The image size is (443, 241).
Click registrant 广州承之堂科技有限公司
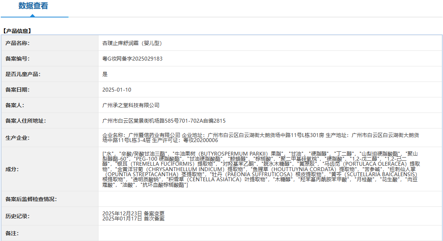coord(131,105)
